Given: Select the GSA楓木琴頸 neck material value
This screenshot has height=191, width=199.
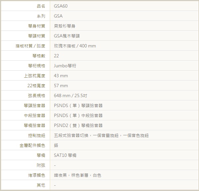Looking at the screenshot, I should [67, 36].
